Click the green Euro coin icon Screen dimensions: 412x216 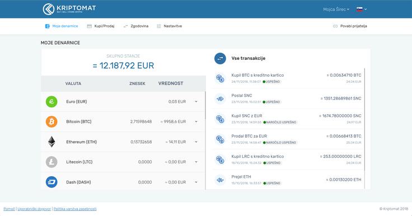[52, 101]
